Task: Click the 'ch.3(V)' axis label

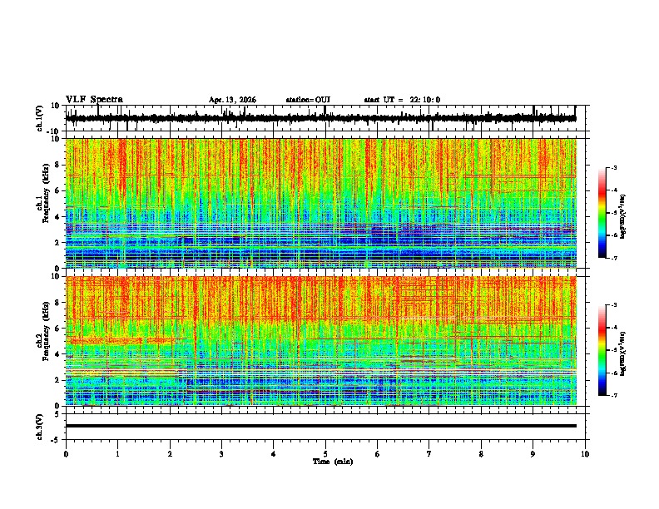Action: click(x=40, y=427)
